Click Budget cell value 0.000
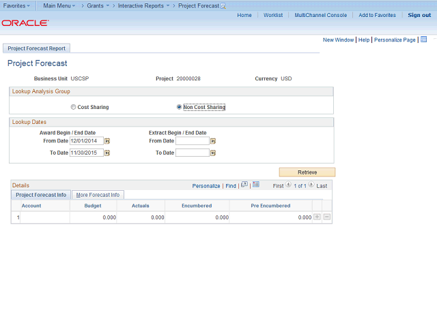This screenshot has width=437, height=327. click(x=109, y=217)
